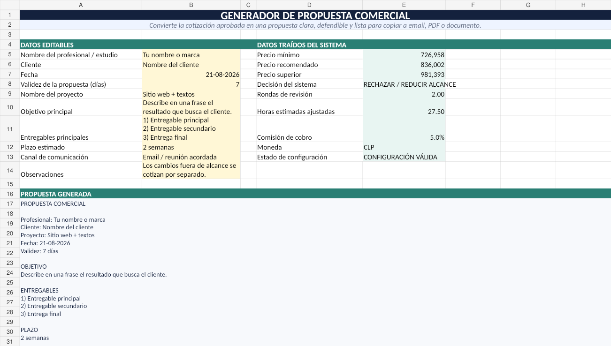Click the 'PLAZO' heading in the proposal

(x=29, y=330)
